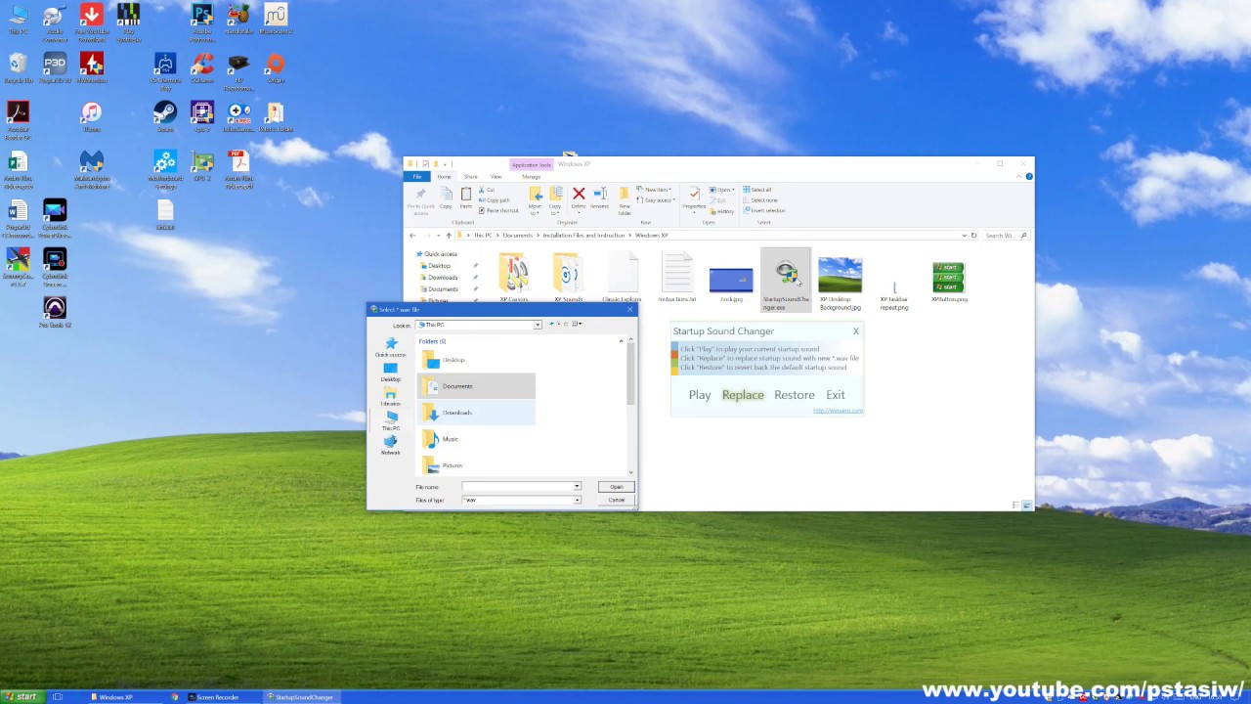1251x704 pixels.
Task: Select the Downloads folder in dialog list
Action: pos(476,413)
